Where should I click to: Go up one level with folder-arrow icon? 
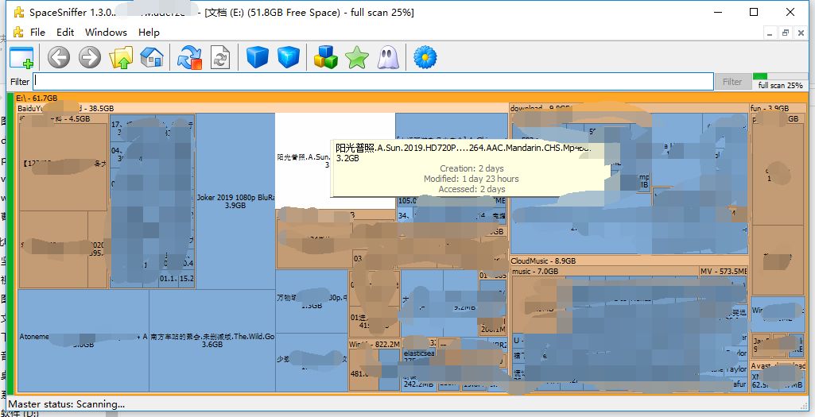pos(121,57)
